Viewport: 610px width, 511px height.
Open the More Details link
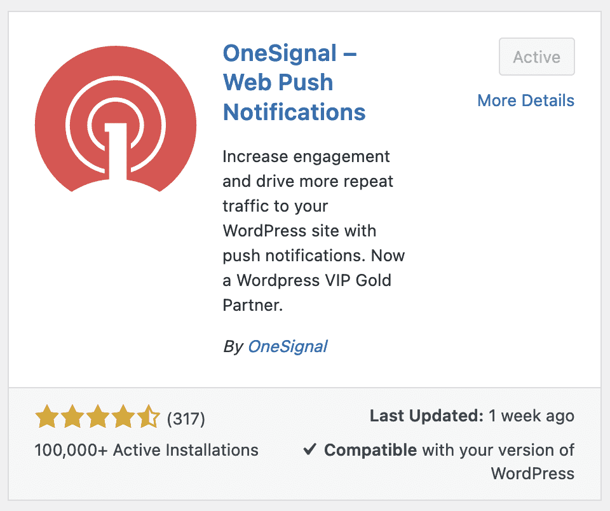tap(525, 100)
